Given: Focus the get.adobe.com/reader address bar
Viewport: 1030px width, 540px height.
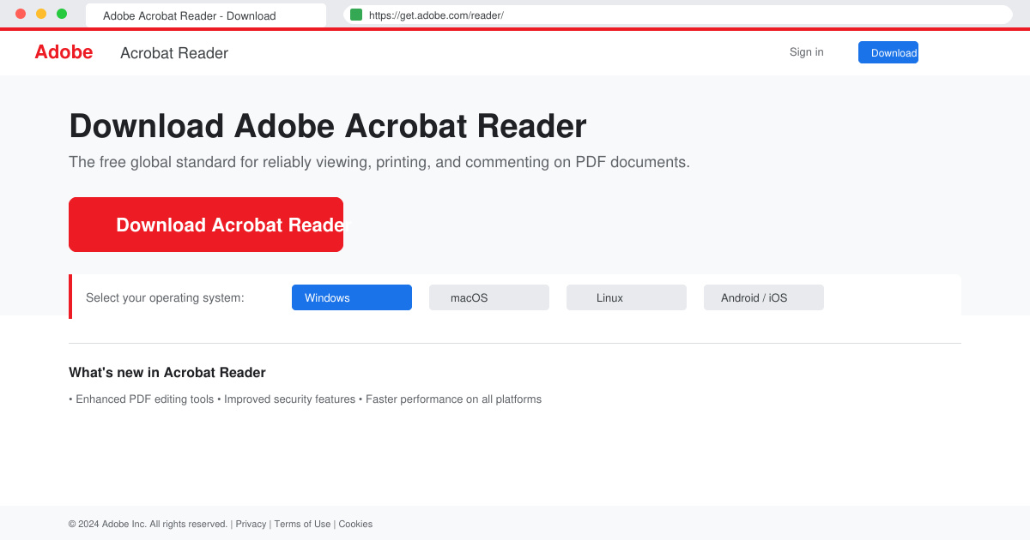Looking at the screenshot, I should (x=678, y=15).
